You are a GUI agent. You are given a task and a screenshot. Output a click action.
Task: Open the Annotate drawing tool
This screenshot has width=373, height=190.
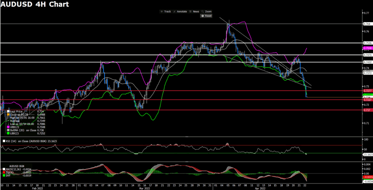pyautogui.click(x=180, y=12)
